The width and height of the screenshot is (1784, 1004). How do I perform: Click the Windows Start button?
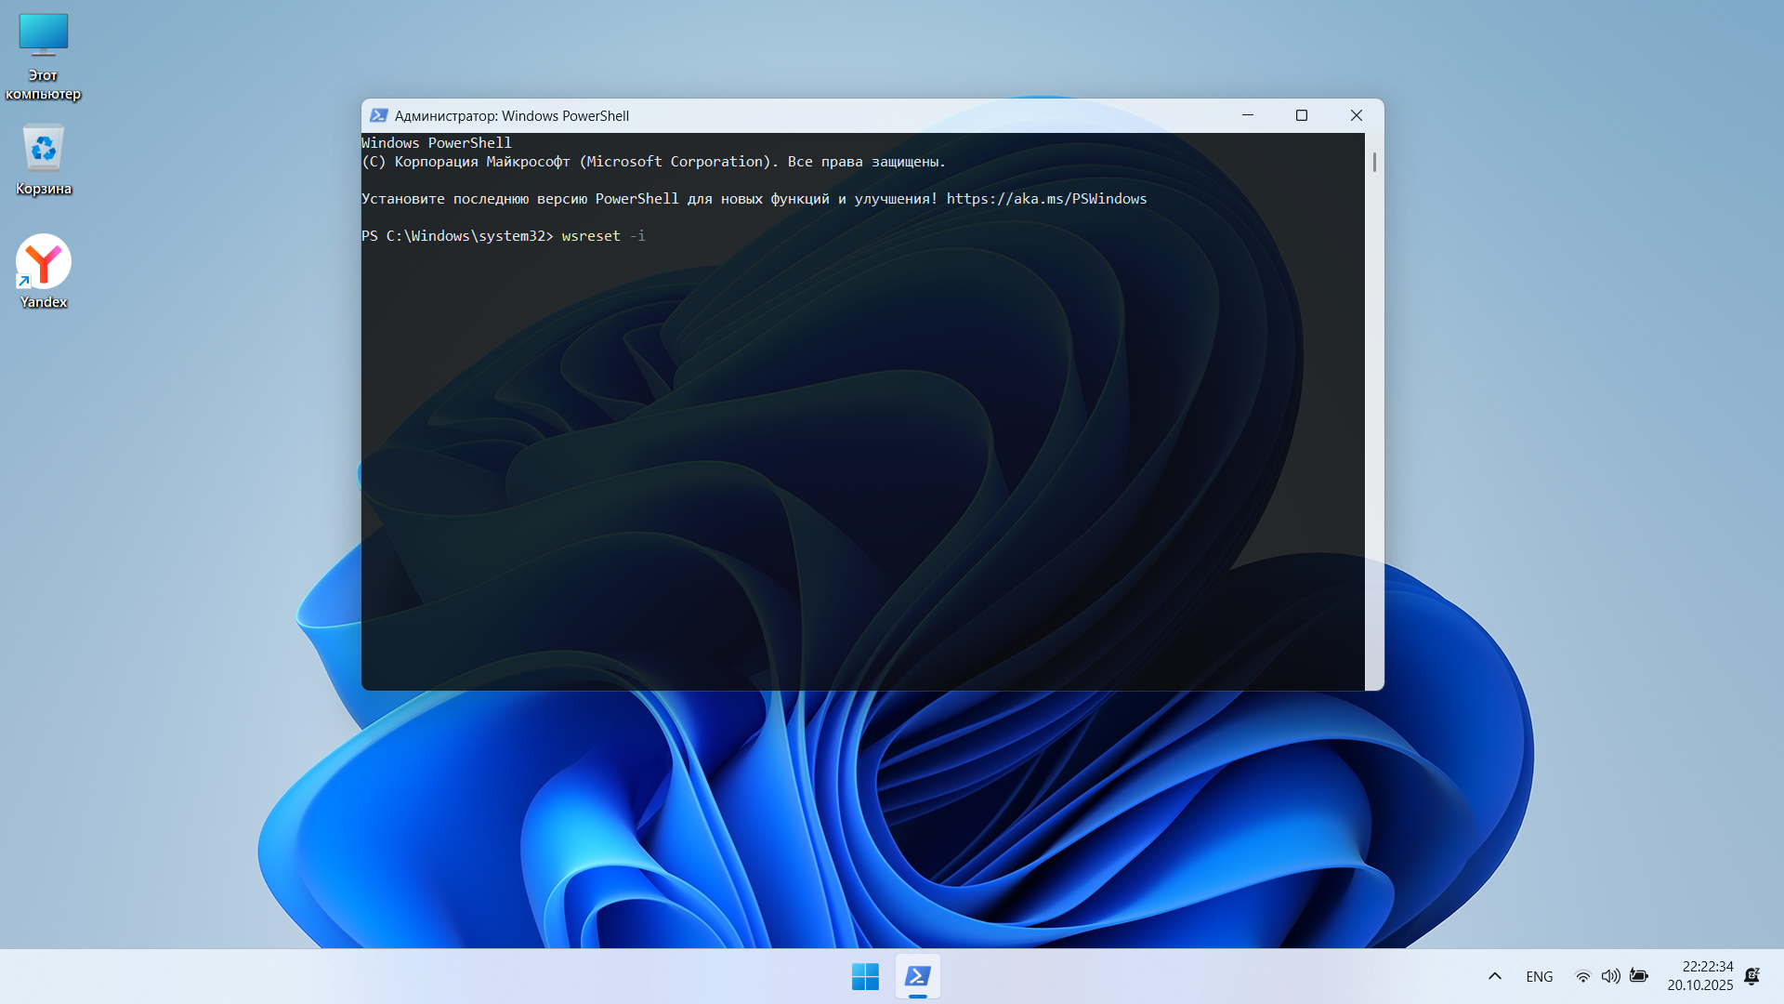pos(865,976)
